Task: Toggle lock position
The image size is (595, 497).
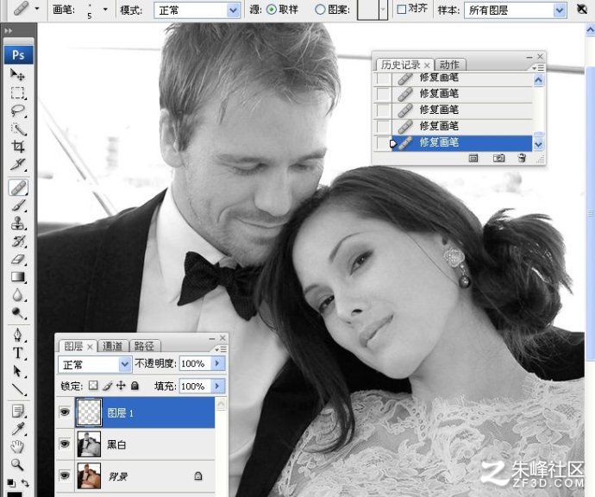Action: (121, 386)
